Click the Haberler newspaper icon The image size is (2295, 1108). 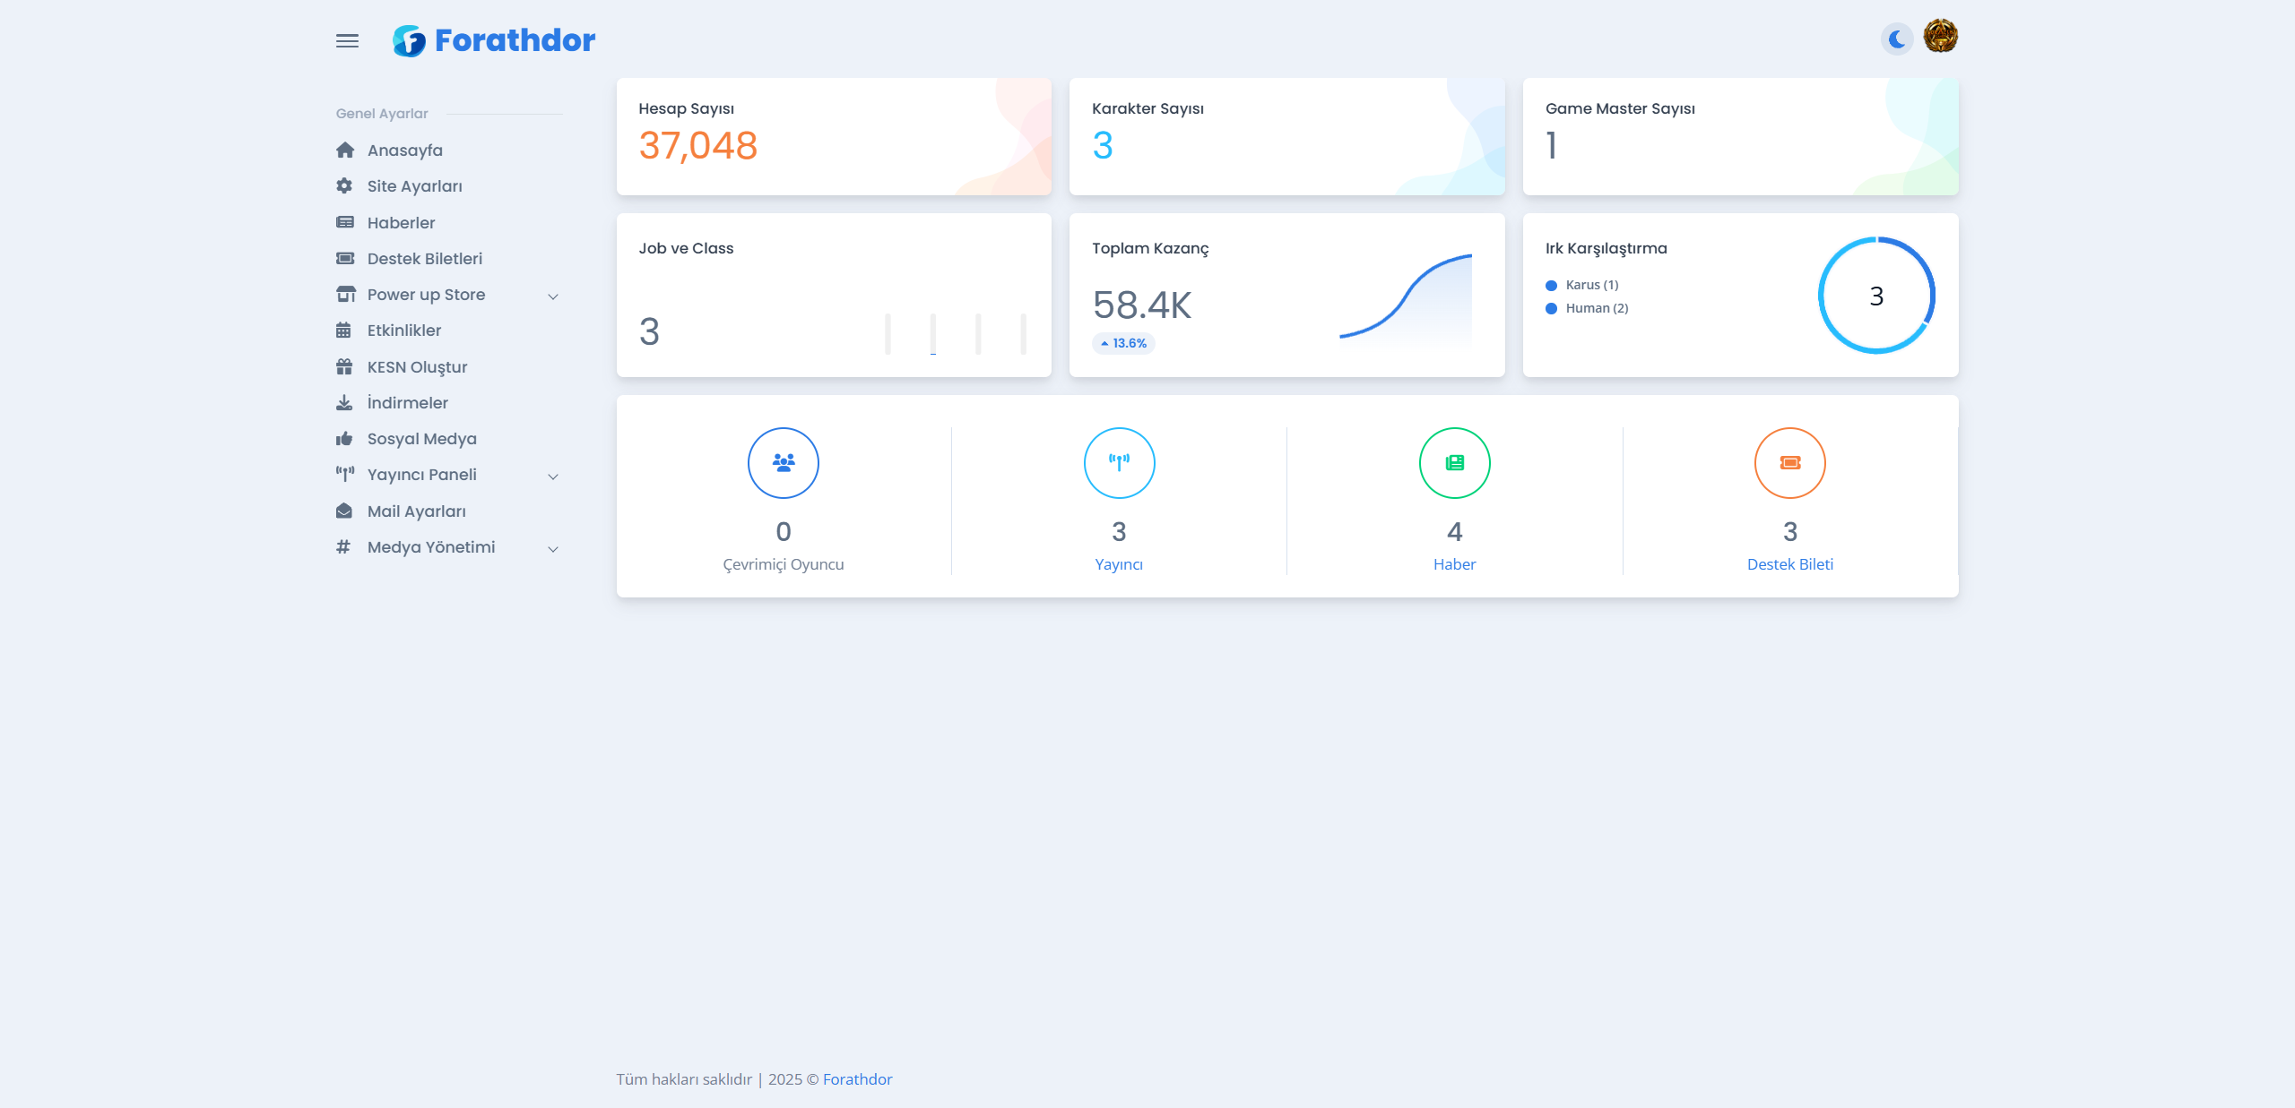coord(345,222)
